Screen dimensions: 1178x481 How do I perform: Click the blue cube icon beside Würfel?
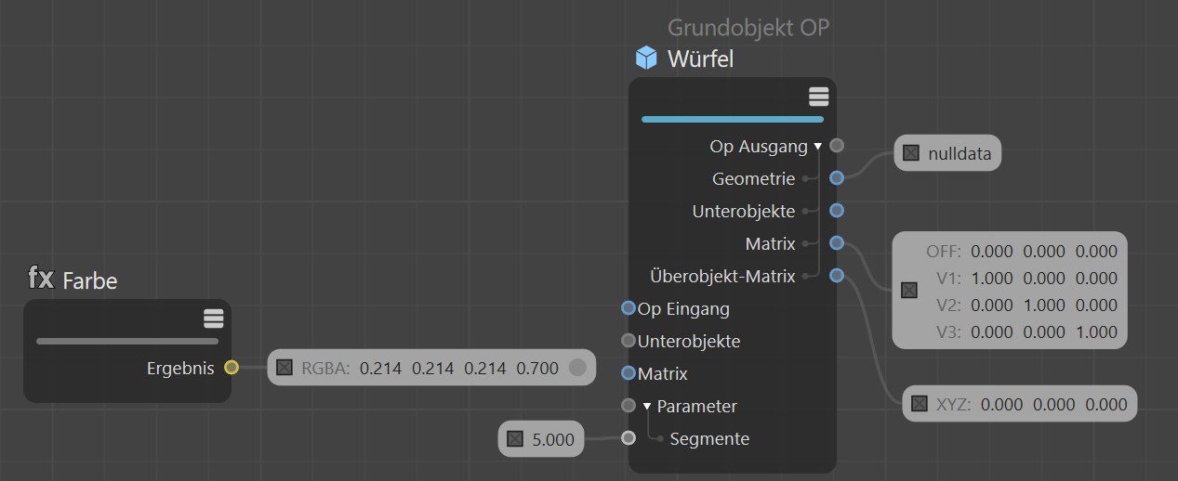(x=646, y=58)
